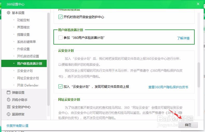Viewport: 205px width, 132px height.
Task: Select 用户体验改善计划 sidebar item
Action: click(24, 63)
